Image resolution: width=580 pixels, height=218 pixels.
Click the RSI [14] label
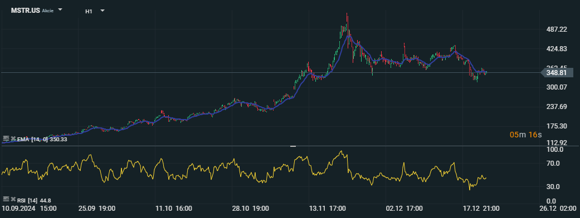[27, 201]
